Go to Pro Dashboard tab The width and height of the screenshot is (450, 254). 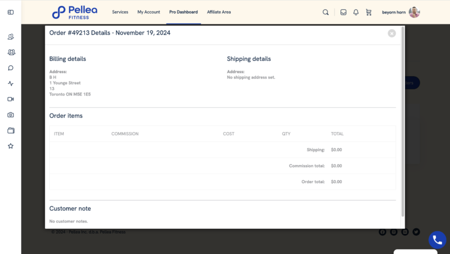[x=183, y=12]
